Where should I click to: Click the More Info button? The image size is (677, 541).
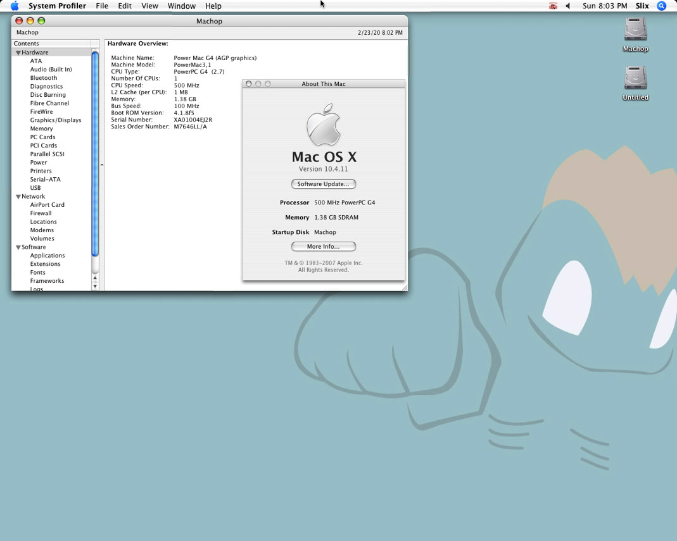(324, 247)
